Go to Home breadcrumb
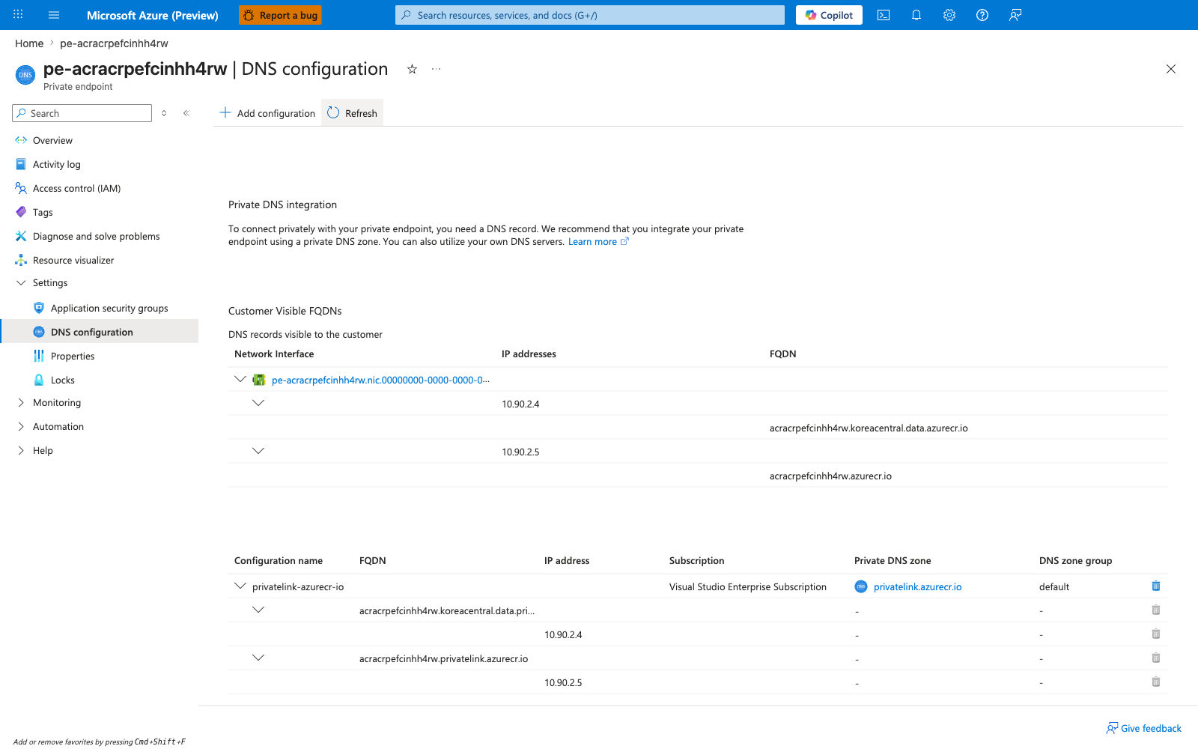Screen dimensions: 1198x749 [x=29, y=43]
